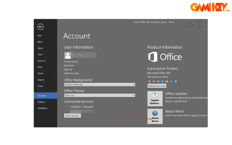232x145 pixels.
Task: Click the Add a service button
Action: coord(72,115)
